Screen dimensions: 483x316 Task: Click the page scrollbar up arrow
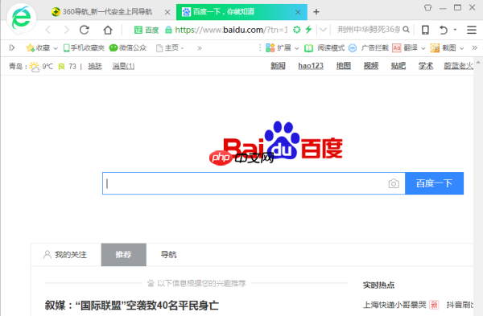pyautogui.click(x=478, y=63)
